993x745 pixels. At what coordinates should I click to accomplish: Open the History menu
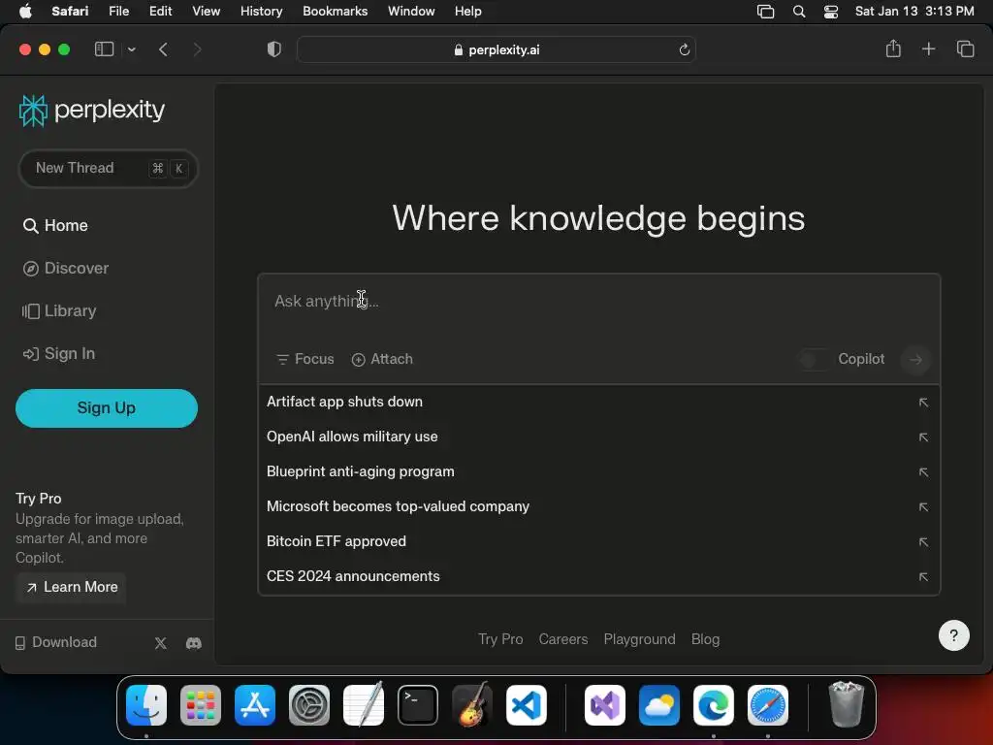(261, 12)
